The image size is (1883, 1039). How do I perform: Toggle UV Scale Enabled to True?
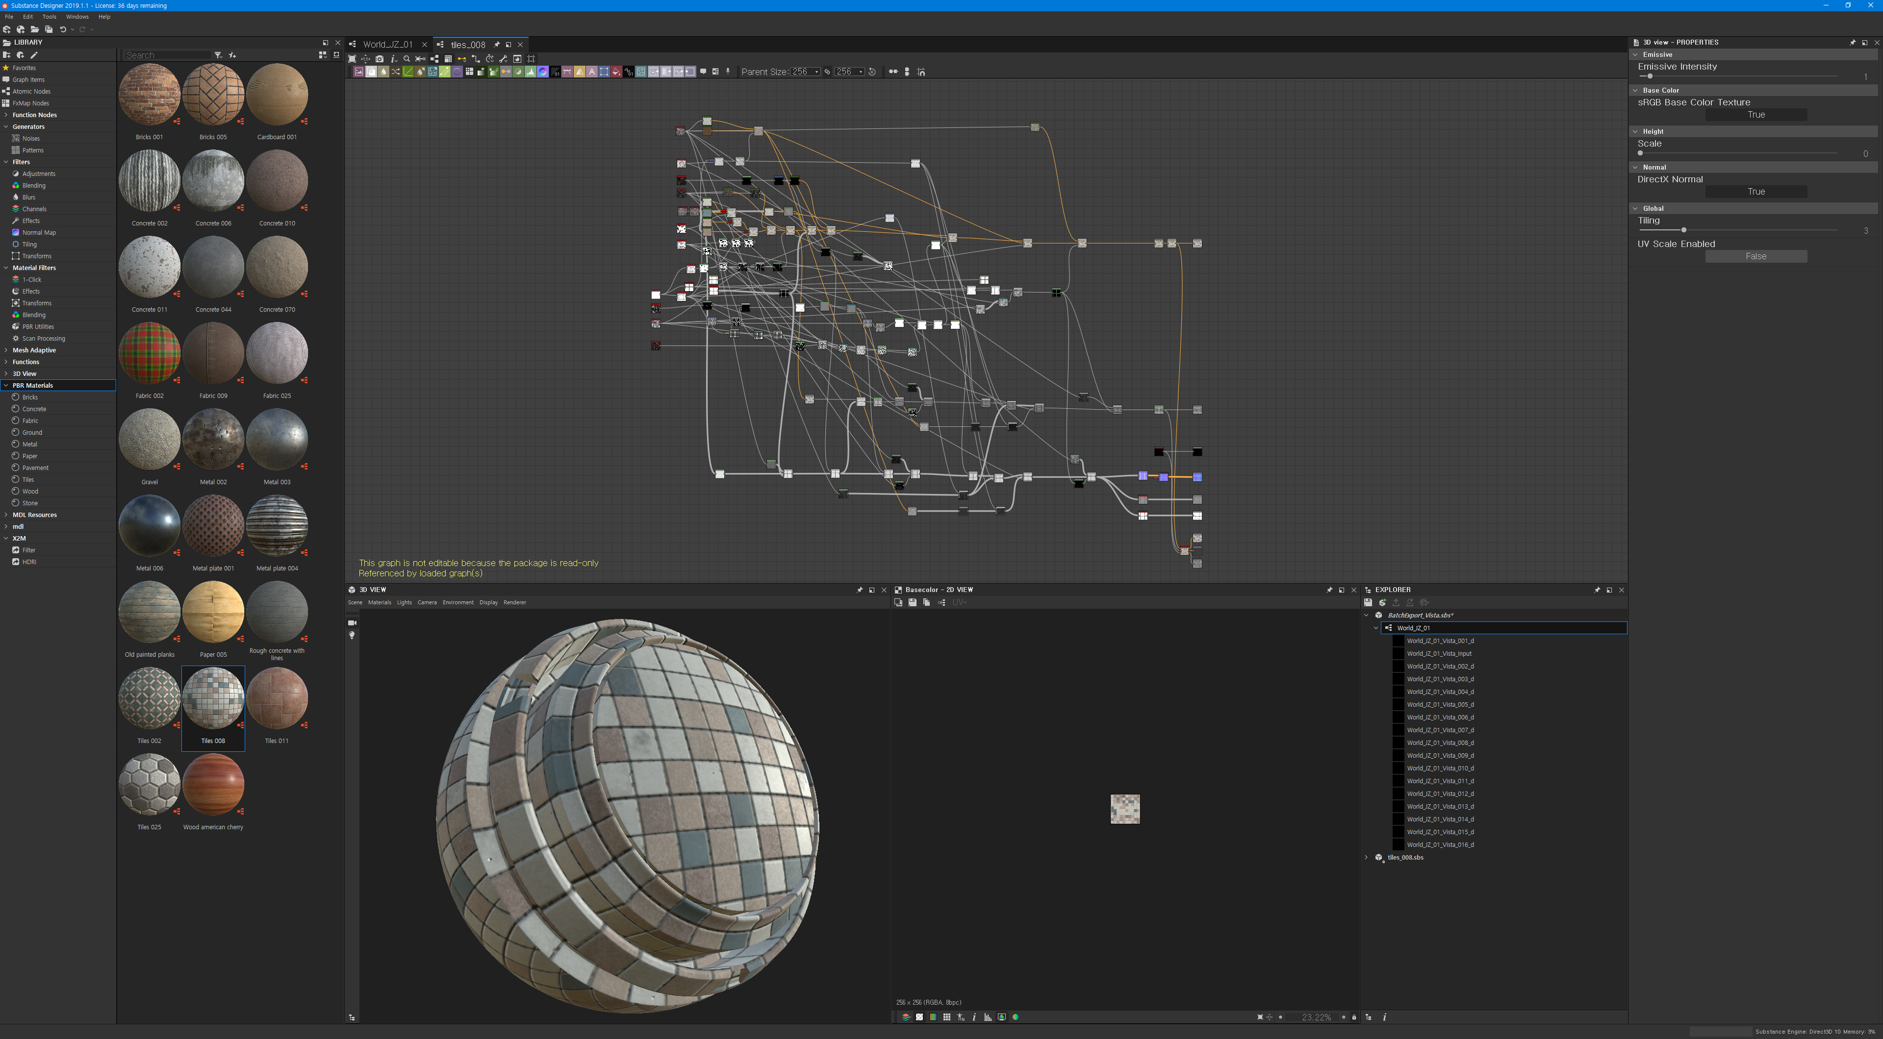click(1756, 256)
